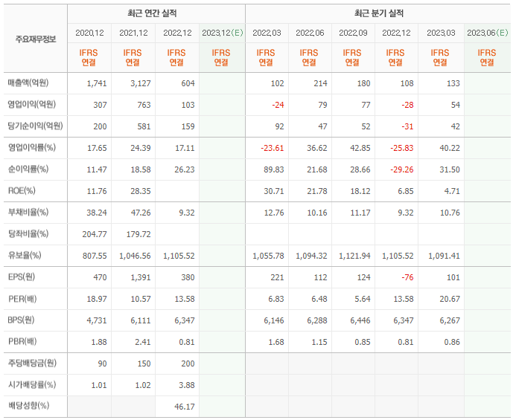516x420 pixels.
Task: Select operating margin 42.85
Action: (x=360, y=148)
